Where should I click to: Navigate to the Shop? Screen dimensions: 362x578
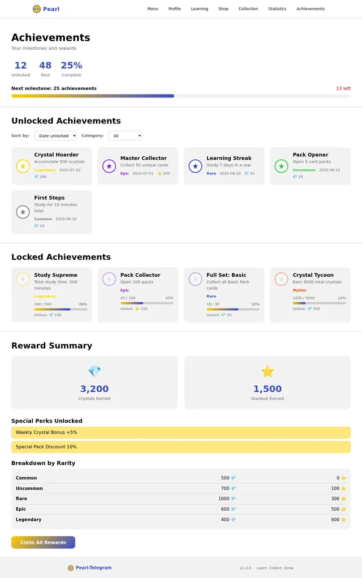pos(223,9)
